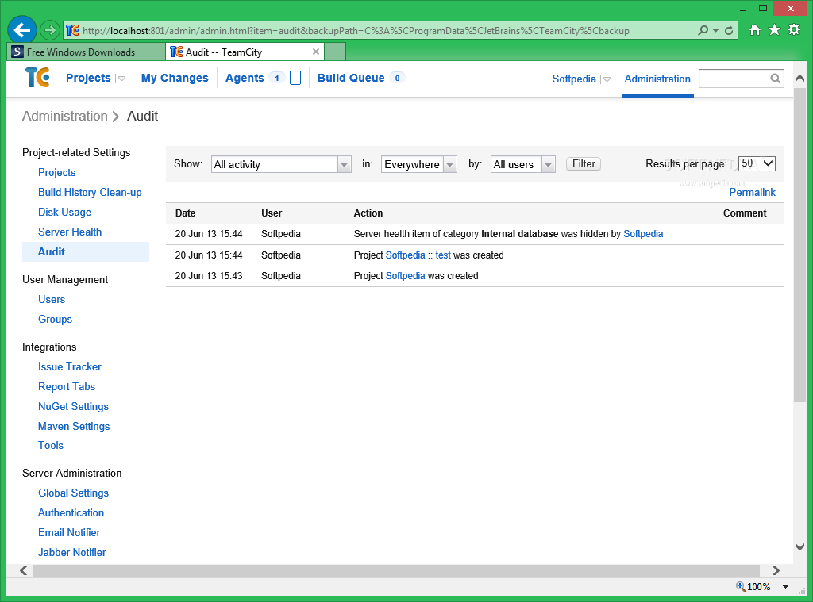The height and width of the screenshot is (602, 813).
Task: Open Build History Clean-up settings
Action: pyautogui.click(x=90, y=192)
